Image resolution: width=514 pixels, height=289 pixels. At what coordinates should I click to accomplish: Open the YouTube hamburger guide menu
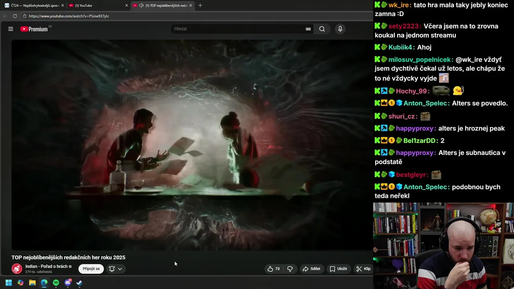coord(11,29)
